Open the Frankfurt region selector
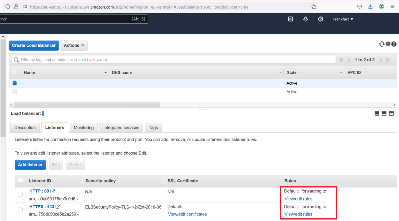The image size is (399, 221). click(343, 19)
